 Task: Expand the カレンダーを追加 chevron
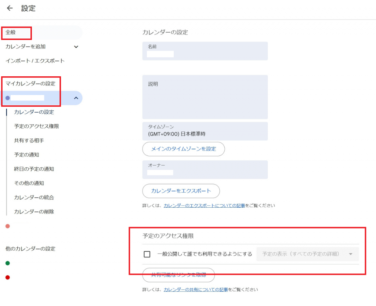(x=76, y=47)
